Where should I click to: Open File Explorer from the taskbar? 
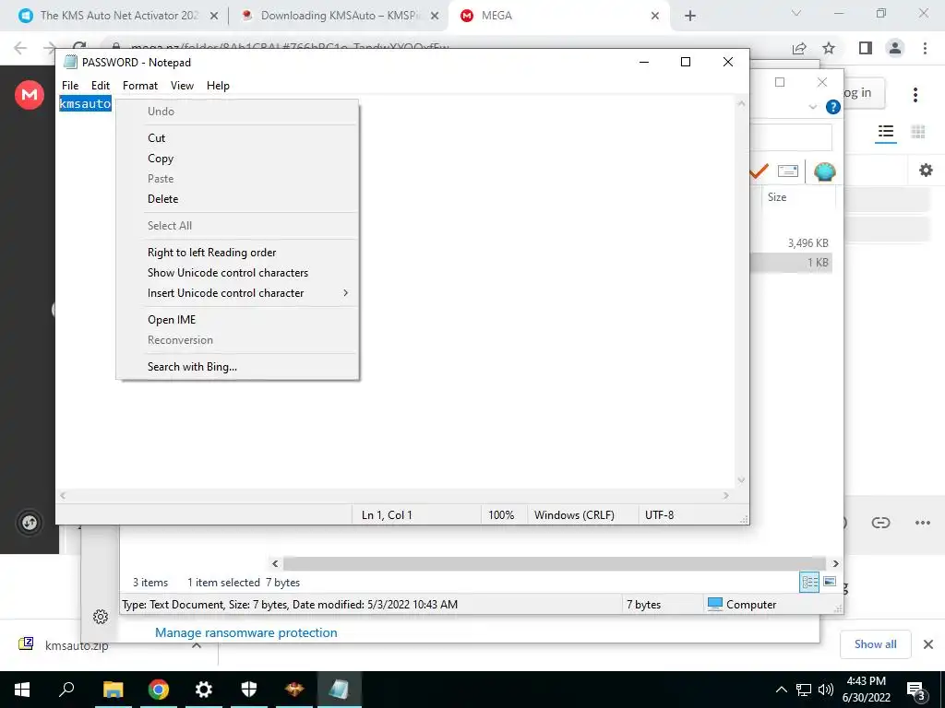113,690
